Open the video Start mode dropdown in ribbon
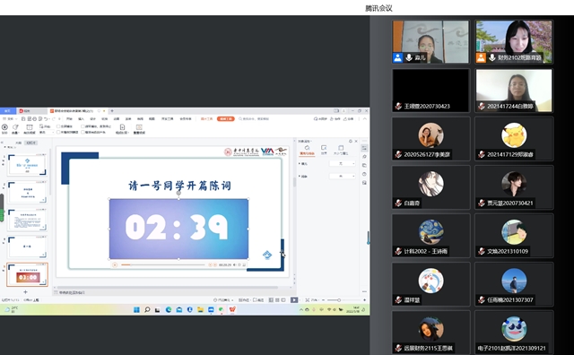 tap(47, 132)
